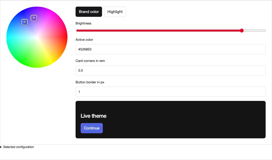Screen dimensions: 272x160
Task: Pick a color on the hue wheel
Action: (x=37, y=37)
